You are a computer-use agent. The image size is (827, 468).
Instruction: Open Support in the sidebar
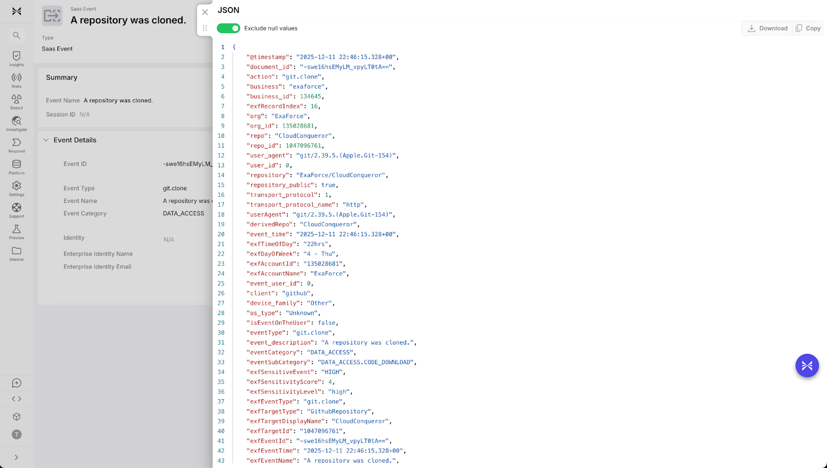(17, 211)
